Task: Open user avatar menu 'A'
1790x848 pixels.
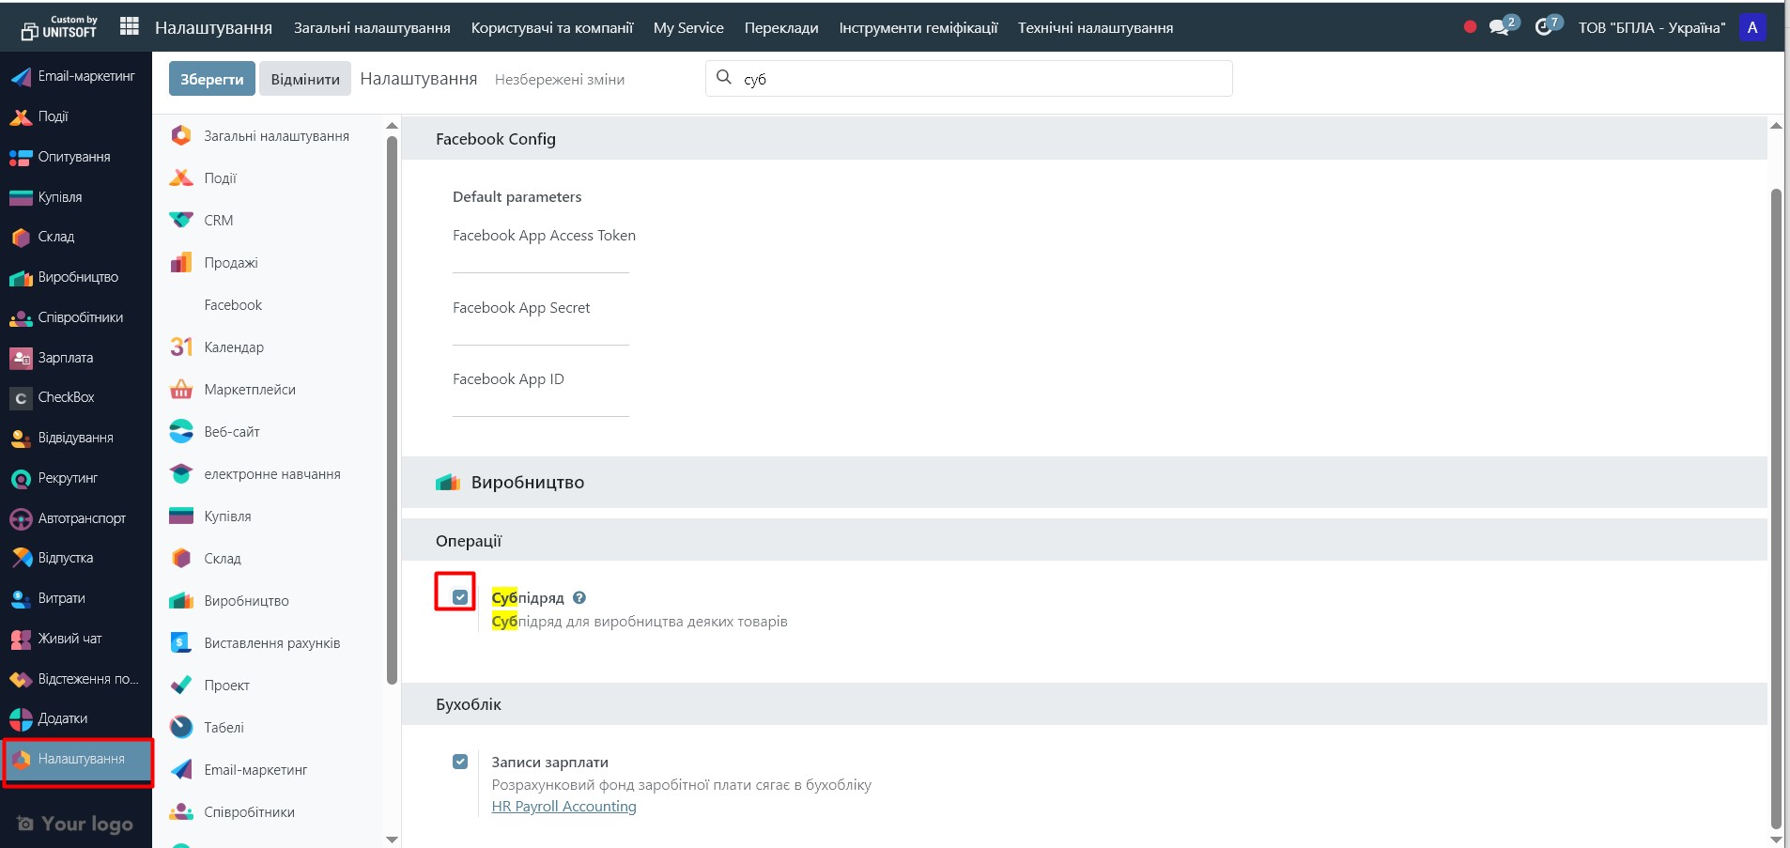Action: coord(1751,27)
